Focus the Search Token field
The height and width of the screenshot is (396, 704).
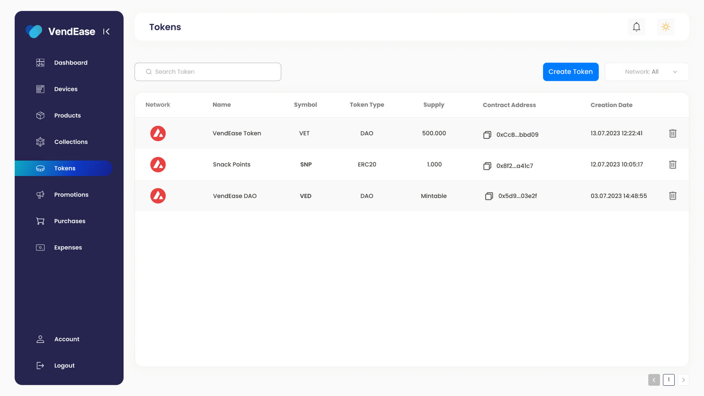point(208,71)
